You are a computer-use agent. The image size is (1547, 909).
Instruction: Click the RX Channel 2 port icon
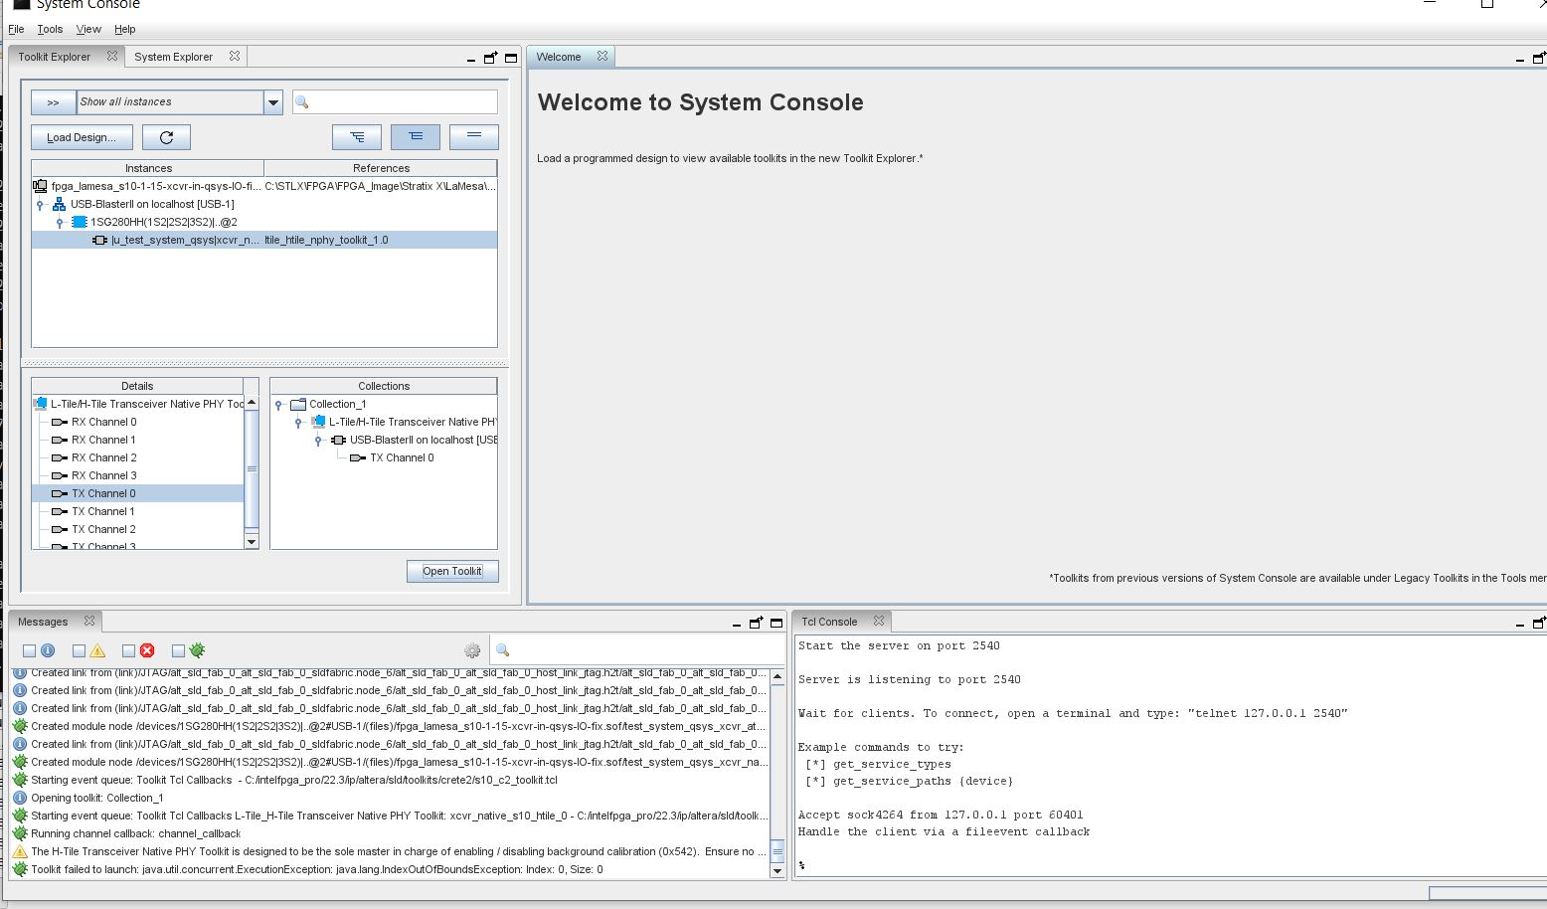coord(60,457)
